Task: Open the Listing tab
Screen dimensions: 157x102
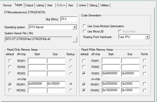Action: [x=40, y=5]
